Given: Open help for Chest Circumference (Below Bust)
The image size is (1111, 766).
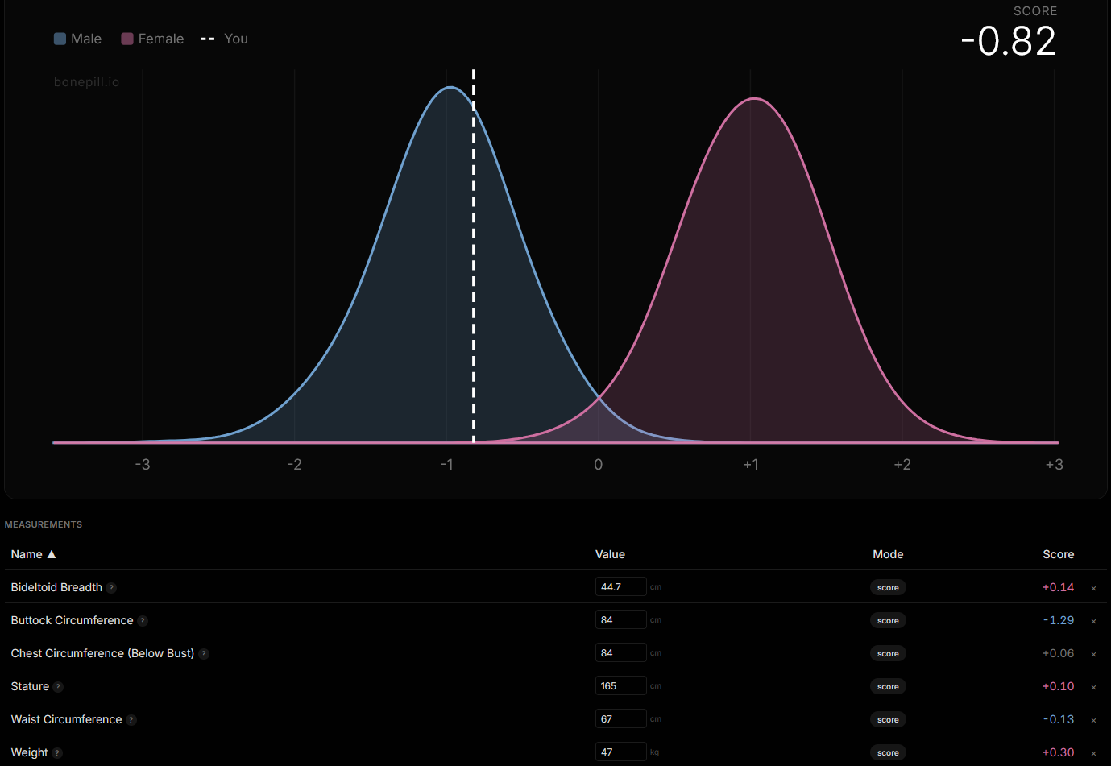Looking at the screenshot, I should coord(204,654).
